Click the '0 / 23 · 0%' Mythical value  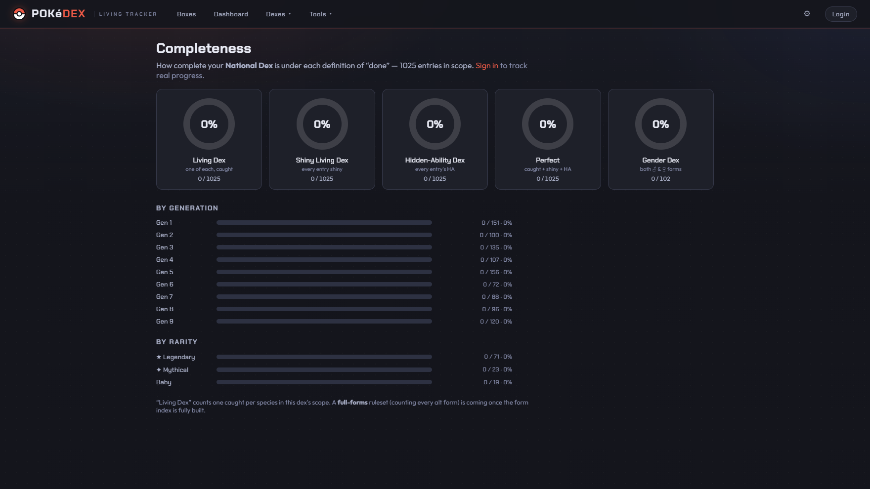tap(497, 369)
